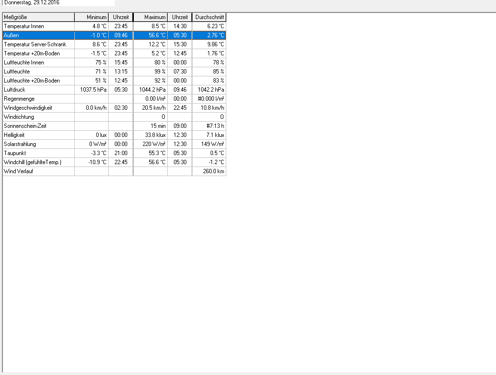Sort by the Minimum column header
This screenshot has width=496, height=375.
[91, 17]
